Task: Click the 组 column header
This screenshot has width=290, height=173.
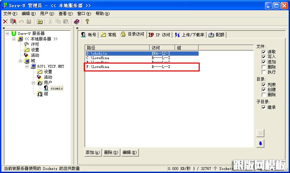Action: pyautogui.click(x=187, y=48)
